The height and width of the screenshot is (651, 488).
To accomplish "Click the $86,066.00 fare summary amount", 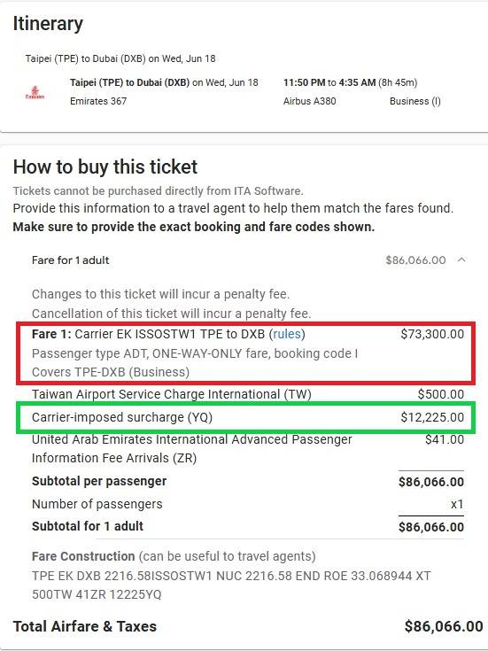I will [415, 260].
